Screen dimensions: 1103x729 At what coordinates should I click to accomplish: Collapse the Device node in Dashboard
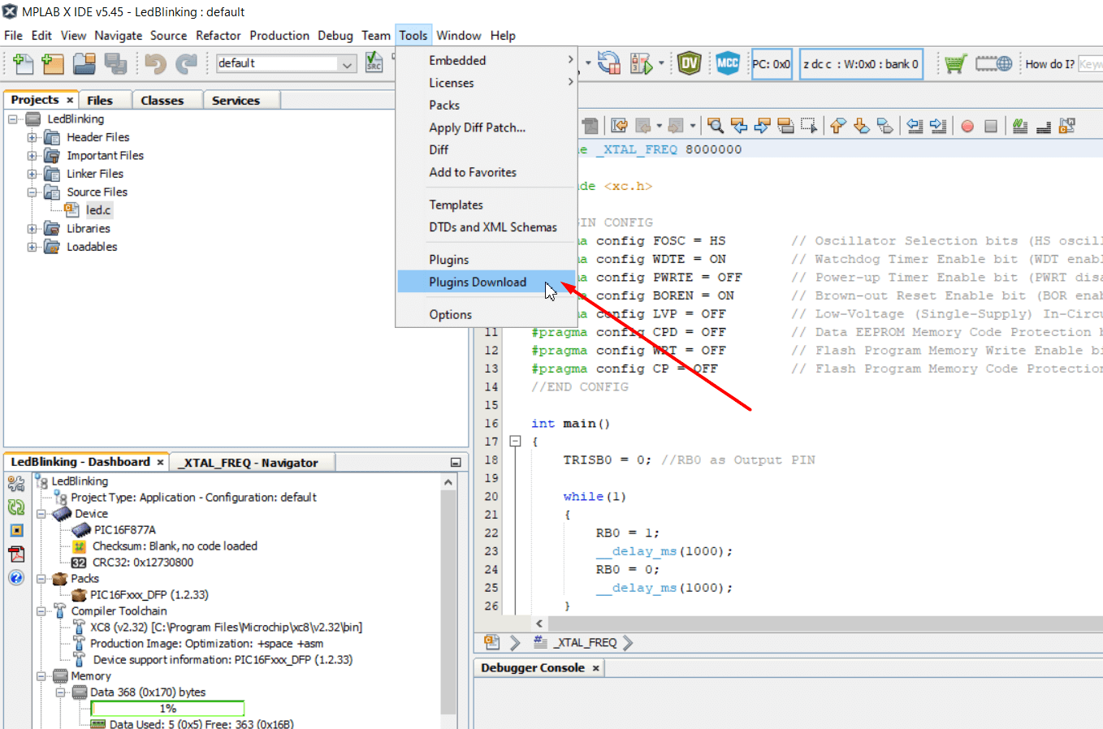click(x=41, y=513)
